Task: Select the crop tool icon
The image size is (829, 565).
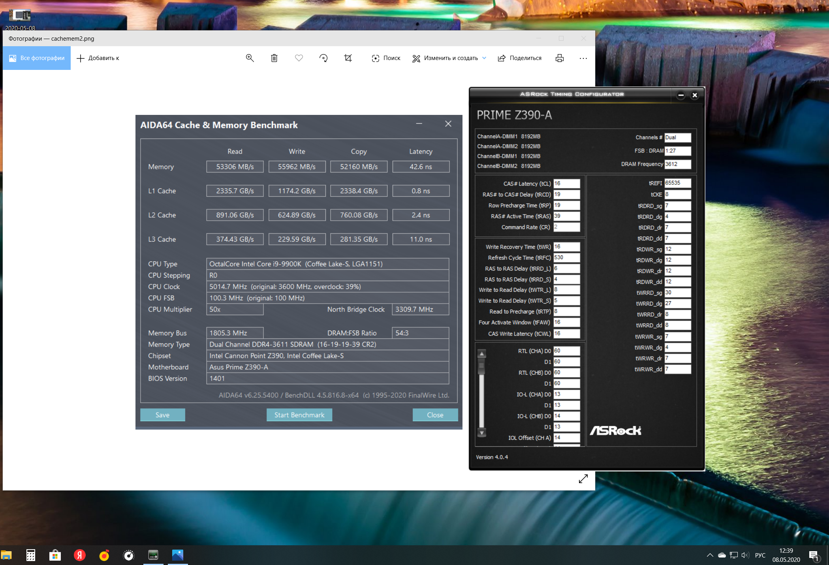Action: click(x=348, y=58)
